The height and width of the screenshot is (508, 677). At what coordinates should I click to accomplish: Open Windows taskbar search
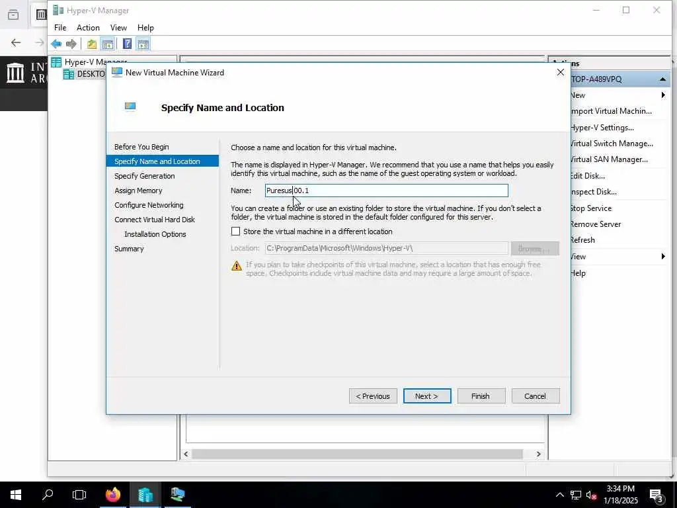point(48,495)
